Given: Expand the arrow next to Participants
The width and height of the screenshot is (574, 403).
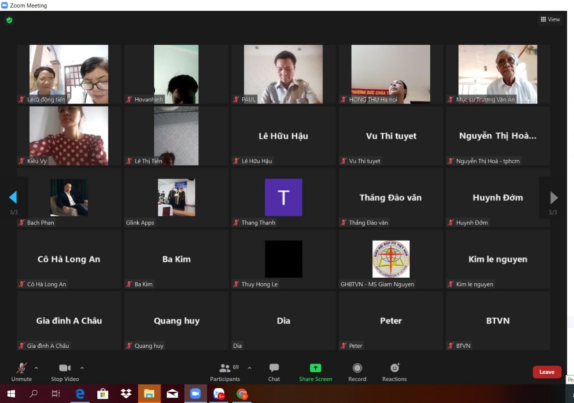Looking at the screenshot, I should pyautogui.click(x=250, y=368).
